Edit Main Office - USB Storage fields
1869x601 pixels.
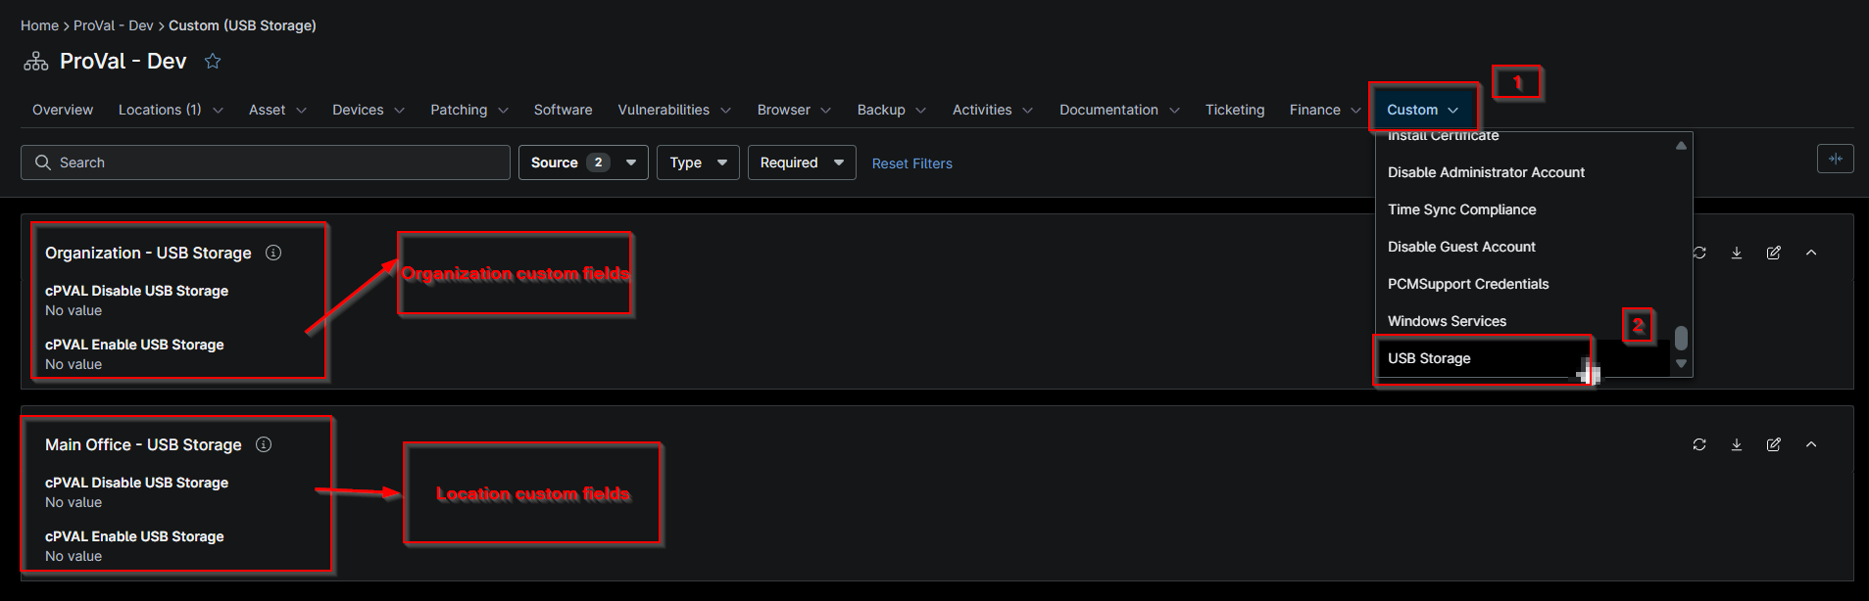point(1774,444)
